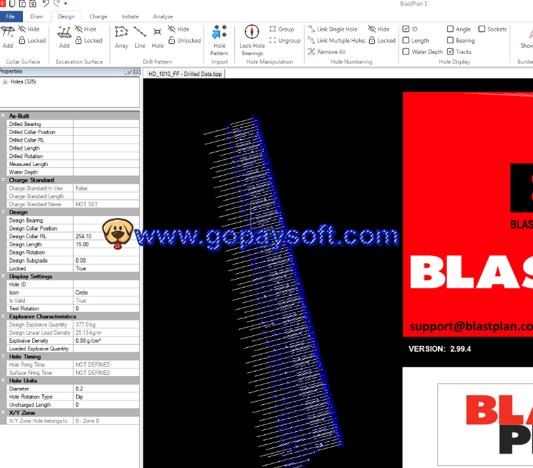Click the Diameter value field
The image size is (533, 468).
pos(106,389)
